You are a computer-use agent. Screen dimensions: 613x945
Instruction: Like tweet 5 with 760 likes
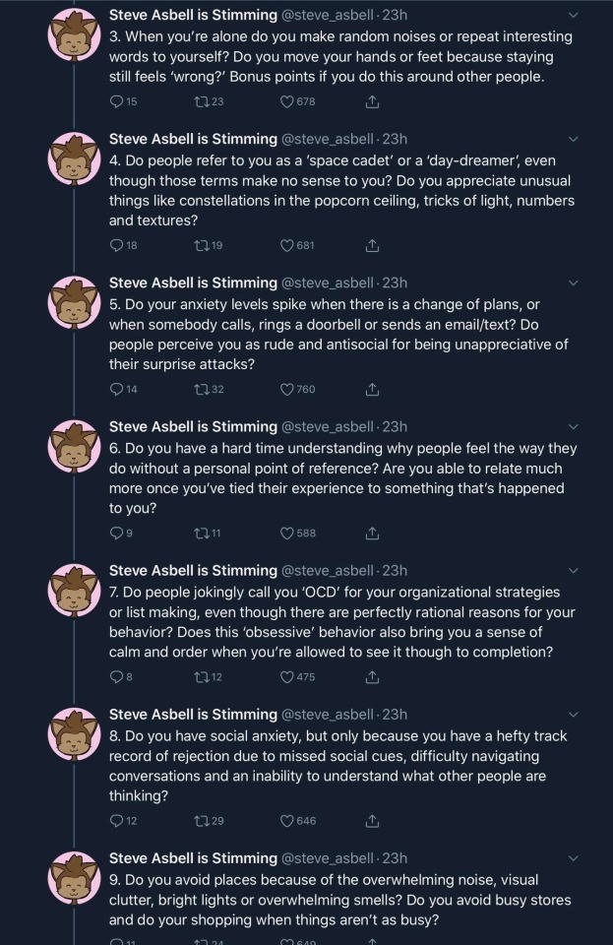click(x=287, y=389)
